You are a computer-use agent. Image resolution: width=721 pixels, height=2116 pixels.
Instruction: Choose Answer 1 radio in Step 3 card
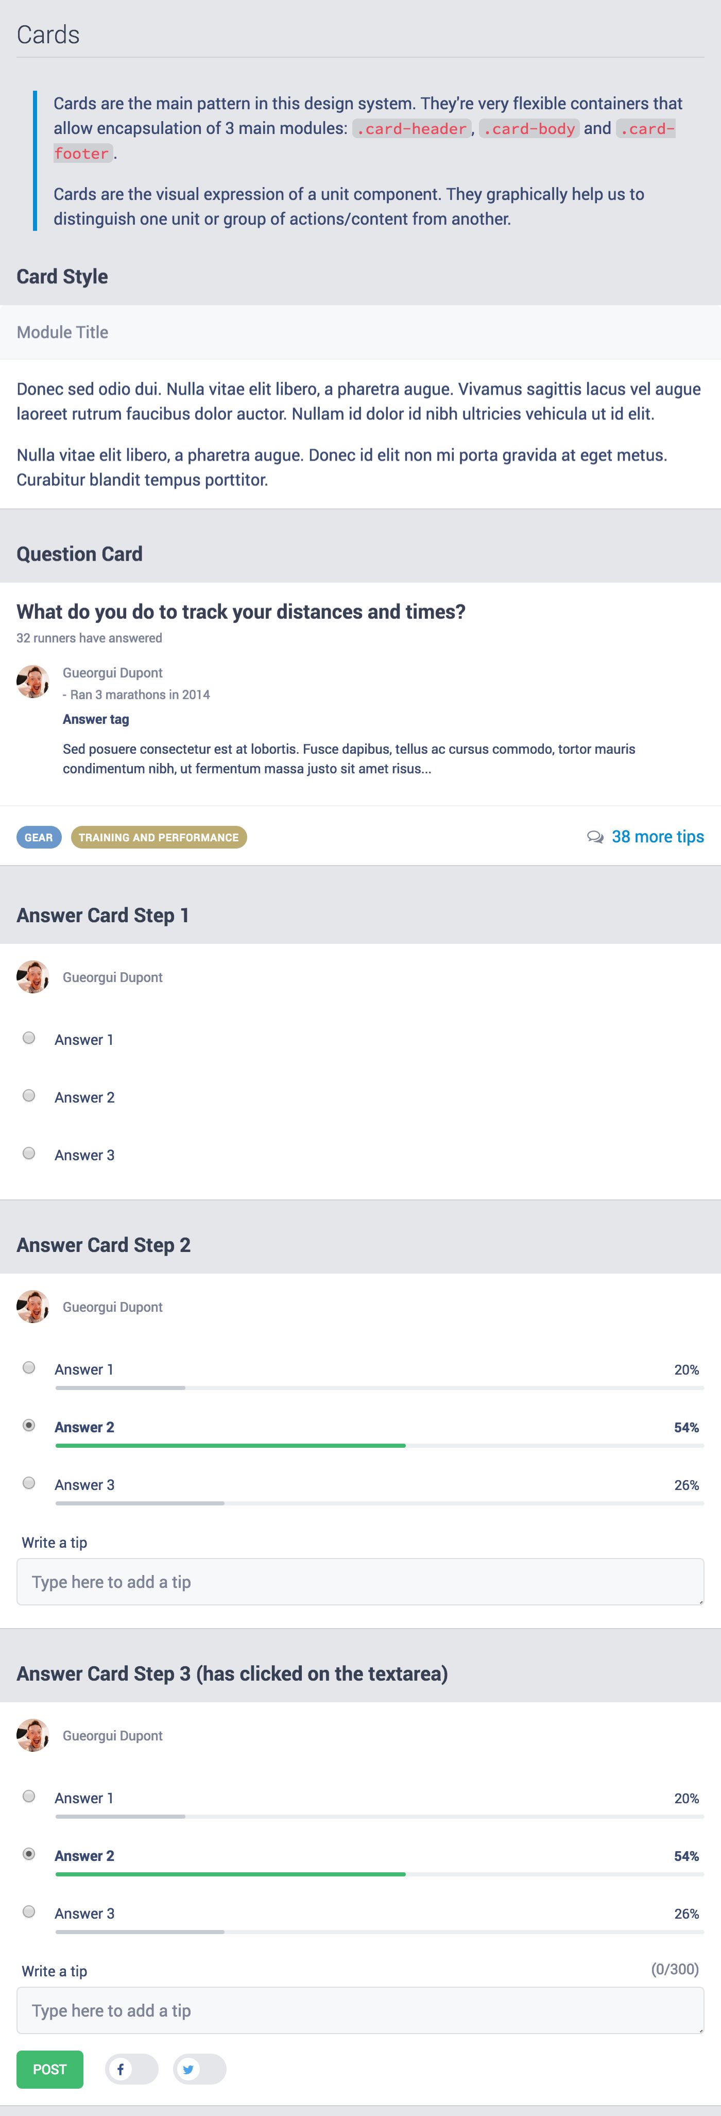tap(29, 1796)
